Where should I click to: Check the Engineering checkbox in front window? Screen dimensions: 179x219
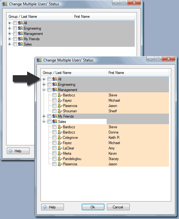pyautogui.click(x=49, y=84)
